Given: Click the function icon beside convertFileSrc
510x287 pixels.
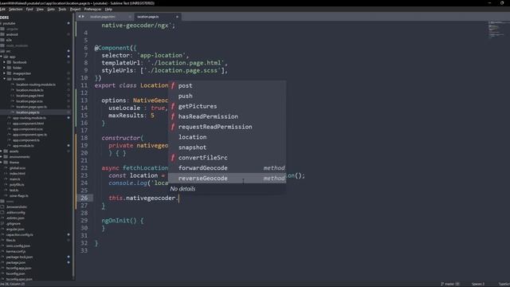Looking at the screenshot, I should pyautogui.click(x=173, y=158).
